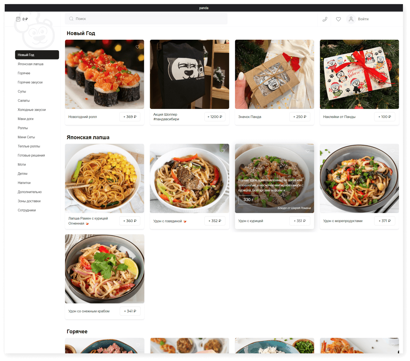Add Удон с морепродуктами for 371 ₽
Viewport: 410px width, 361px height.
point(384,221)
